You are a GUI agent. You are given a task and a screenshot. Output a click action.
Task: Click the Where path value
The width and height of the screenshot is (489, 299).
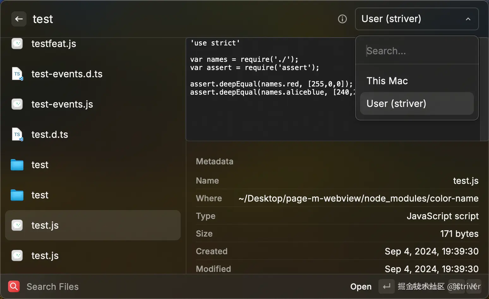[x=358, y=198]
